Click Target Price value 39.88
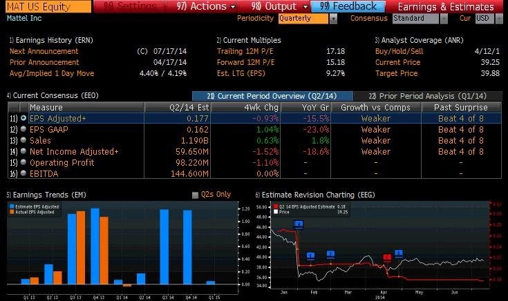This screenshot has width=508, height=301. click(490, 73)
